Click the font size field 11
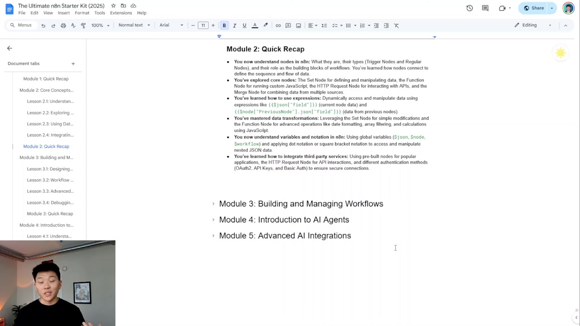Viewport: 580px width, 326px height. (x=203, y=25)
